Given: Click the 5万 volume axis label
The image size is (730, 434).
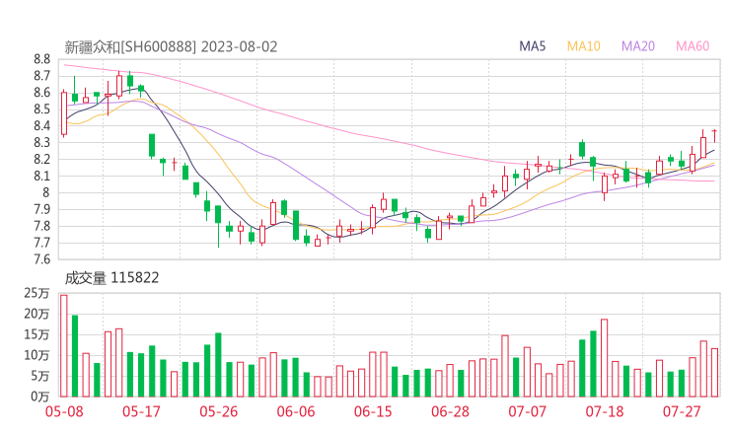Looking at the screenshot, I should point(40,376).
